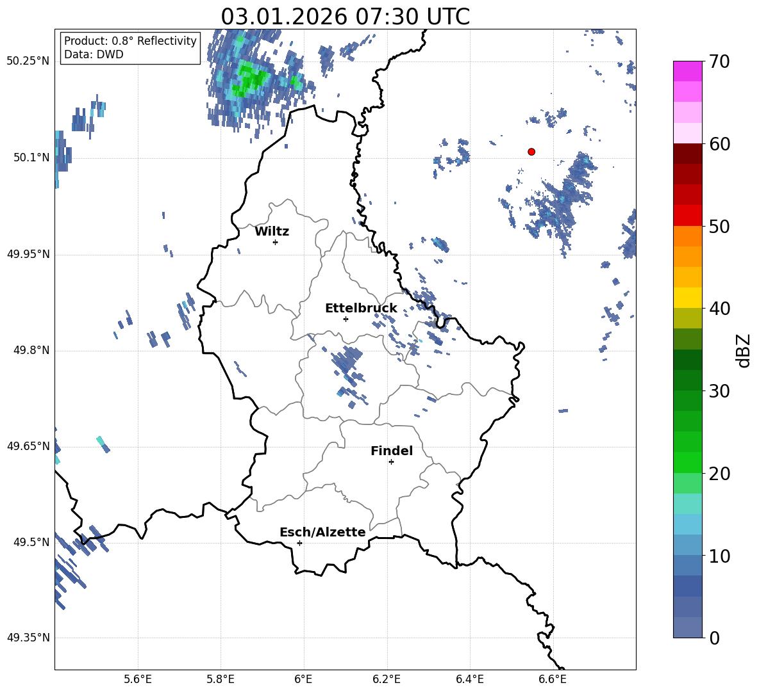This screenshot has height=692, width=759.
Task: Click the title 03.01.2026 07:30 UTC
Action: coord(345,17)
